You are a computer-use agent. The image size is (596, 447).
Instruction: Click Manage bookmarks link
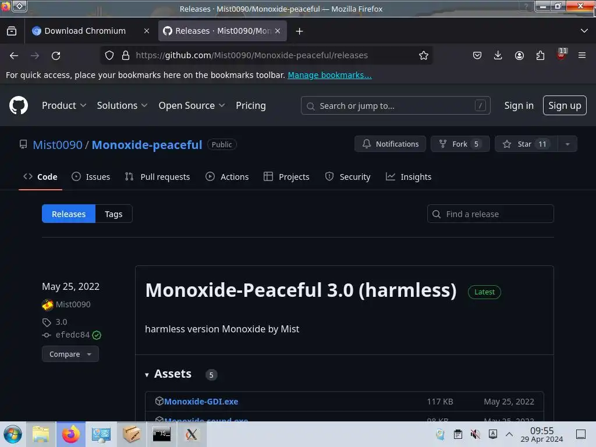coord(329,75)
